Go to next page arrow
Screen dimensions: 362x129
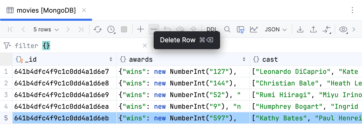pyautogui.click(x=68, y=30)
